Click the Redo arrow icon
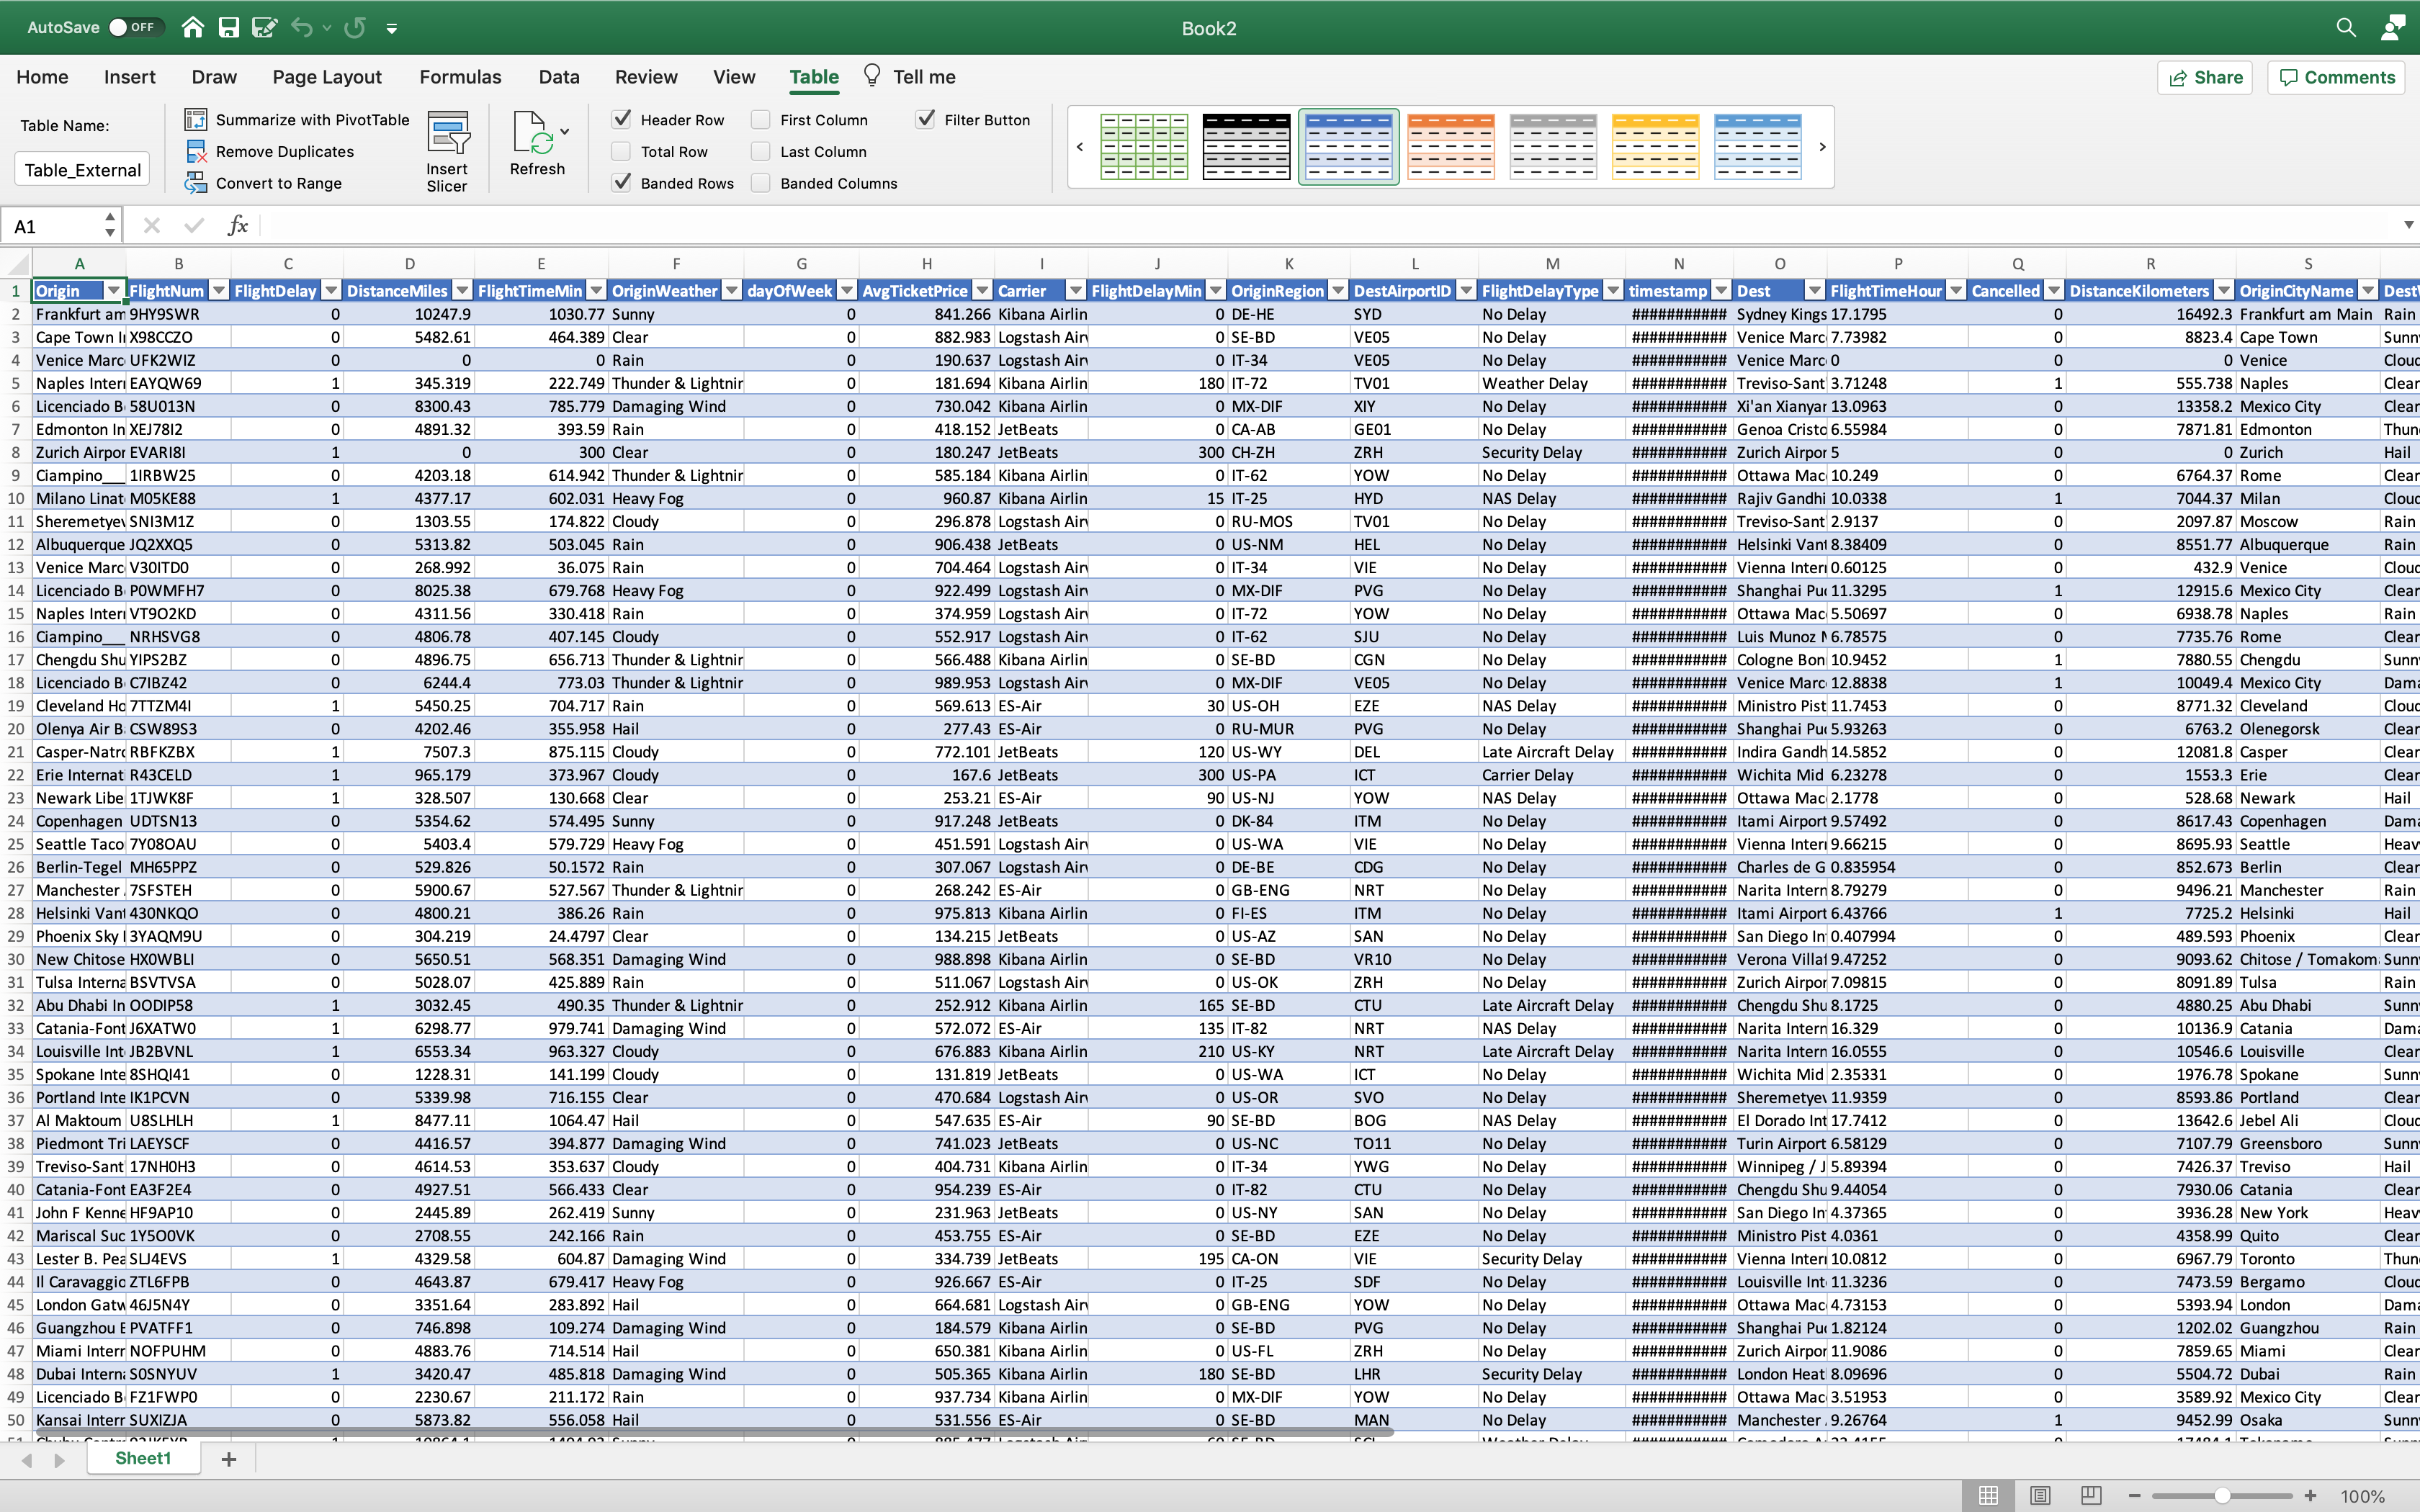Image resolution: width=2420 pixels, height=1512 pixels. pos(355,27)
